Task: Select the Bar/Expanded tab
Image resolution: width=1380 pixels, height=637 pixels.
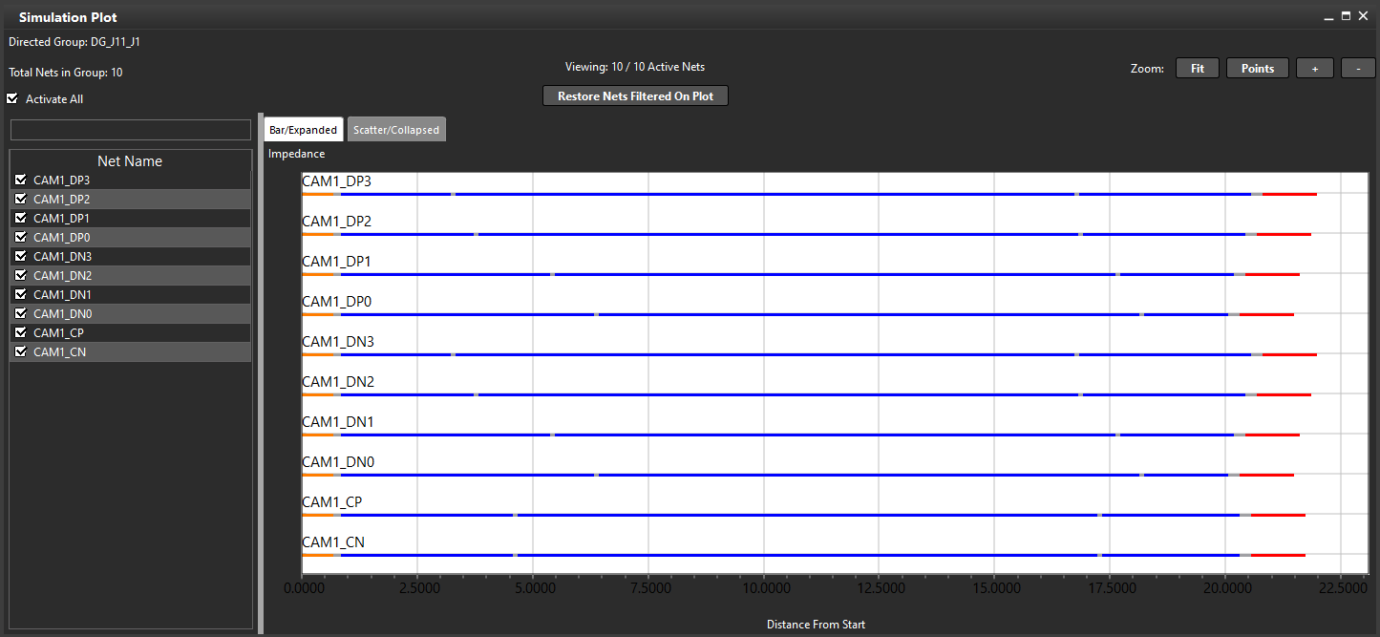Action: pos(303,130)
